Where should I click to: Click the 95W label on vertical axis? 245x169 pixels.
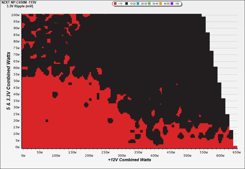pos(16,22)
